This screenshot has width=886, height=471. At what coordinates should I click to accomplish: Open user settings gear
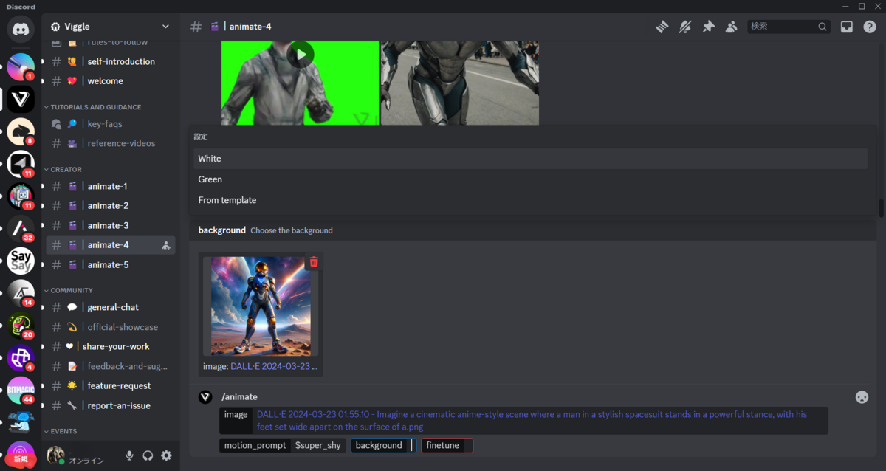click(166, 455)
